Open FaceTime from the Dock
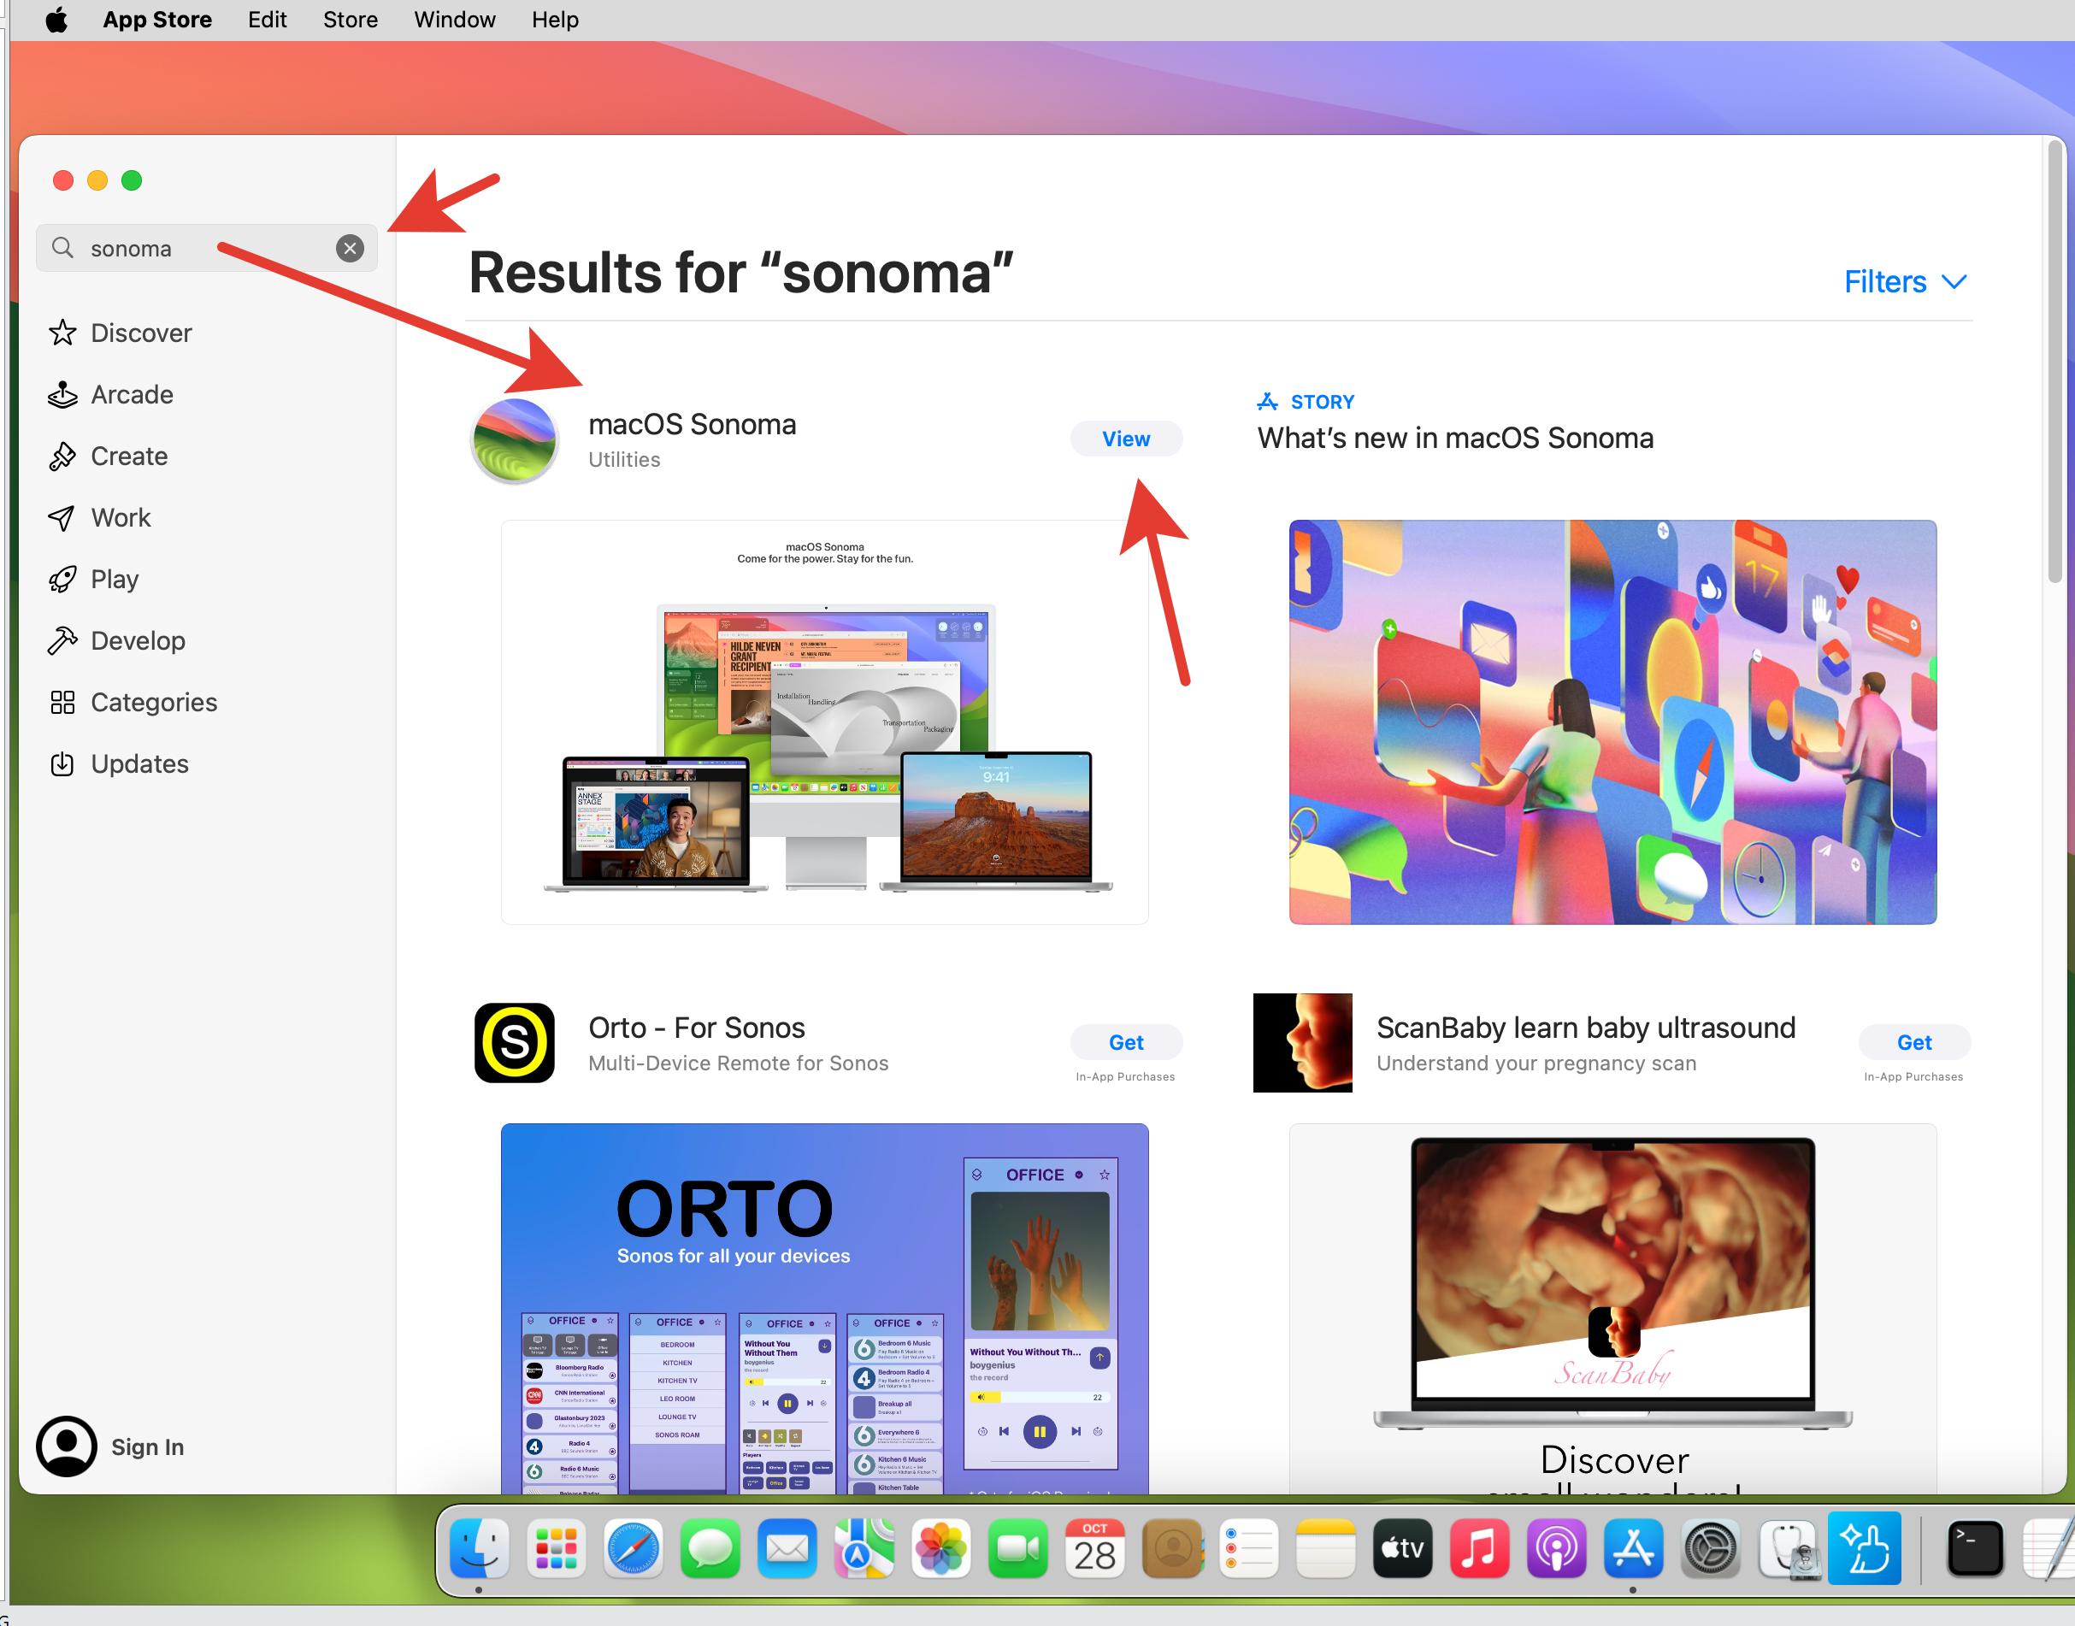Screen dimensions: 2075x1626 point(1018,1549)
